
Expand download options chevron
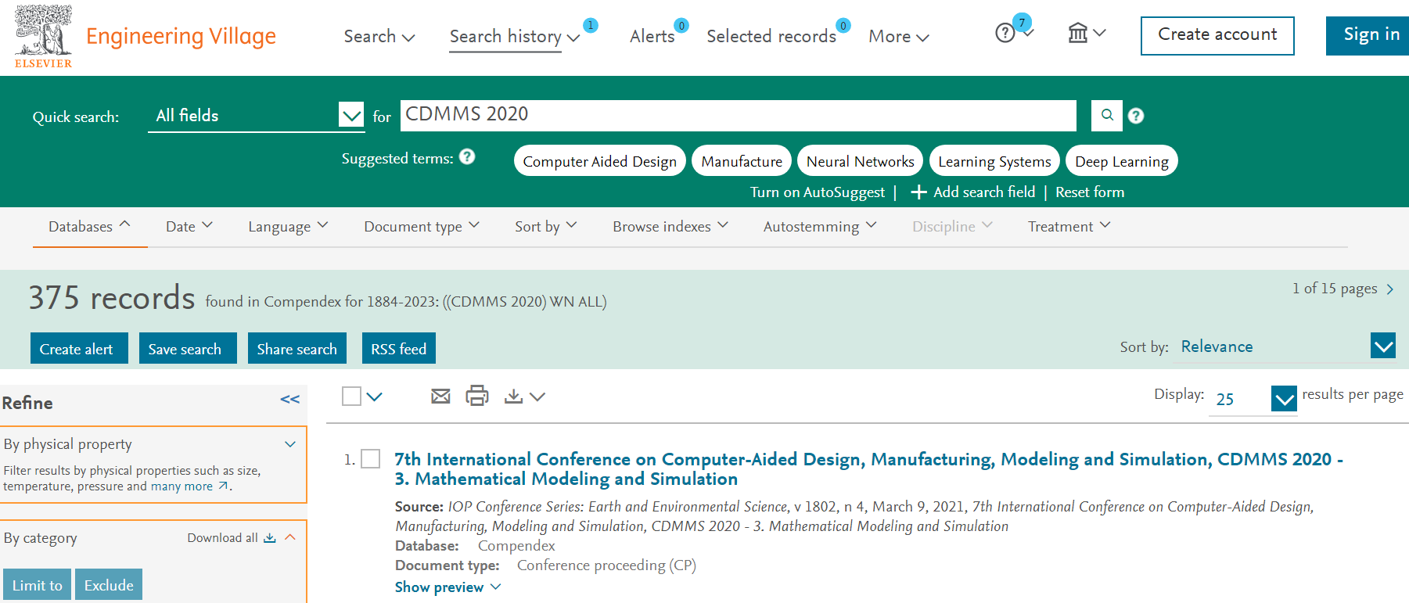[x=537, y=397]
